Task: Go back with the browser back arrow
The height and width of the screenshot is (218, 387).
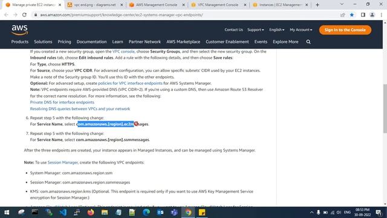Action: [7, 15]
